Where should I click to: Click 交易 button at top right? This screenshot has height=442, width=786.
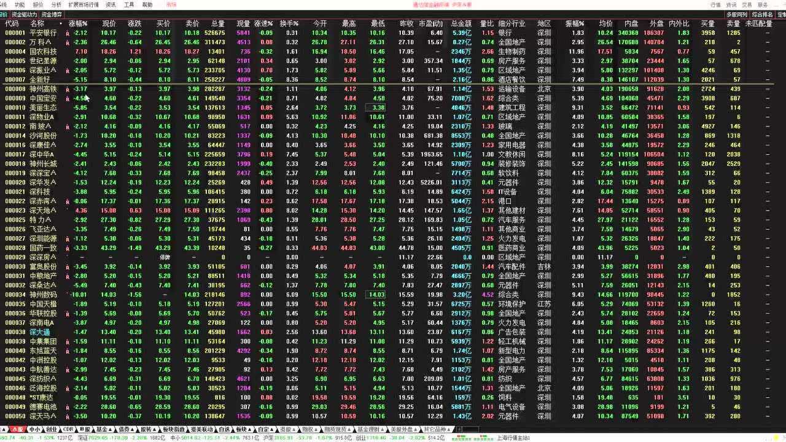(747, 4)
